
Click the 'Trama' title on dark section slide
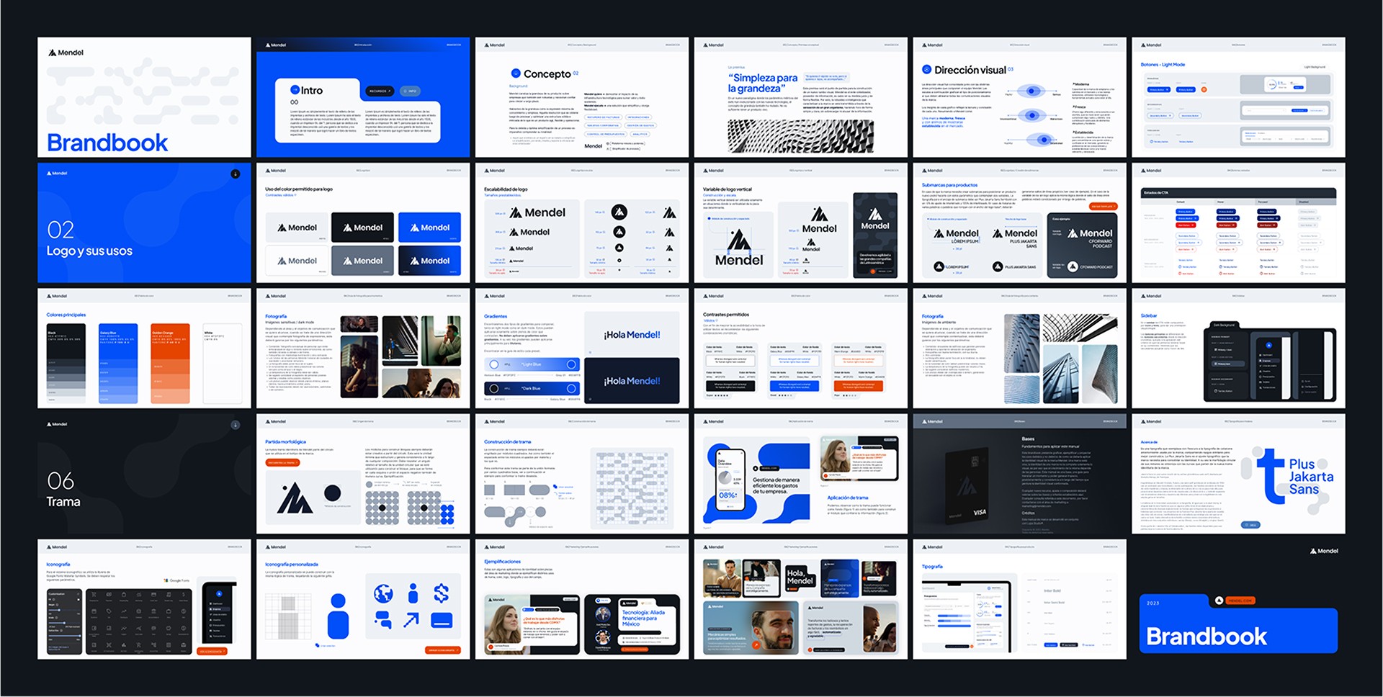63,502
